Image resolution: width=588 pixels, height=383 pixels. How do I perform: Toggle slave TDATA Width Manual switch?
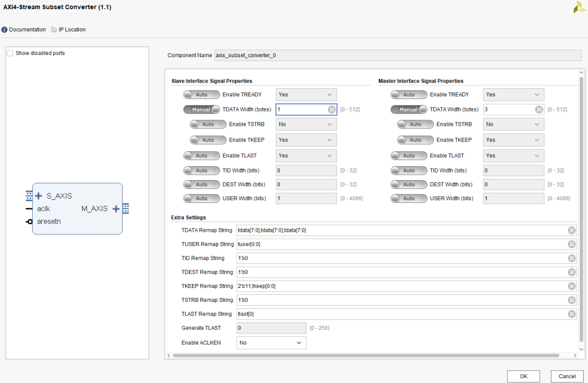pos(201,109)
